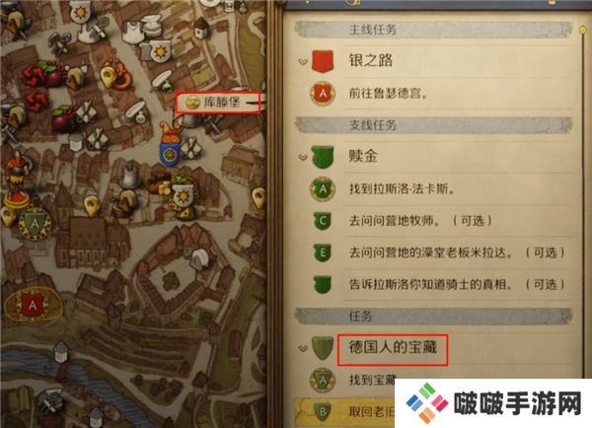Select the green A marker on the map
The height and width of the screenshot is (428, 592).
coord(35,224)
